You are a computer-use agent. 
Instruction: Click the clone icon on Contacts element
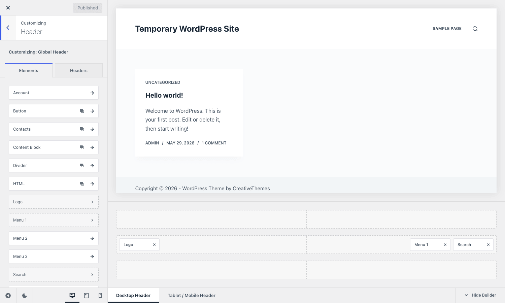[82, 129]
